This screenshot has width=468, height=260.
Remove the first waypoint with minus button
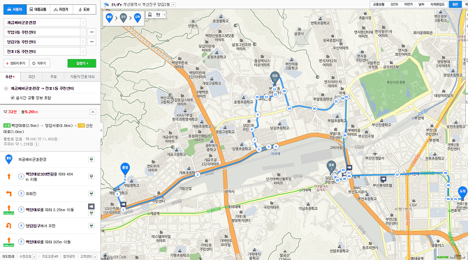[92, 32]
